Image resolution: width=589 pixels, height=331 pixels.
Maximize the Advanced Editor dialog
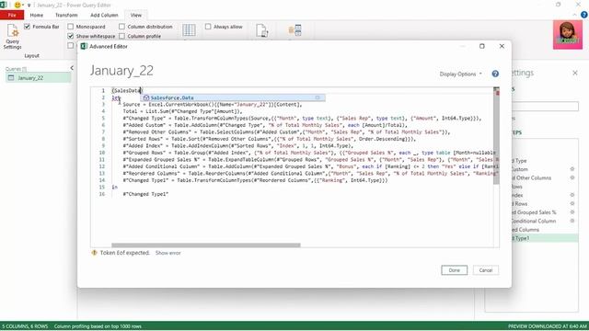point(482,46)
